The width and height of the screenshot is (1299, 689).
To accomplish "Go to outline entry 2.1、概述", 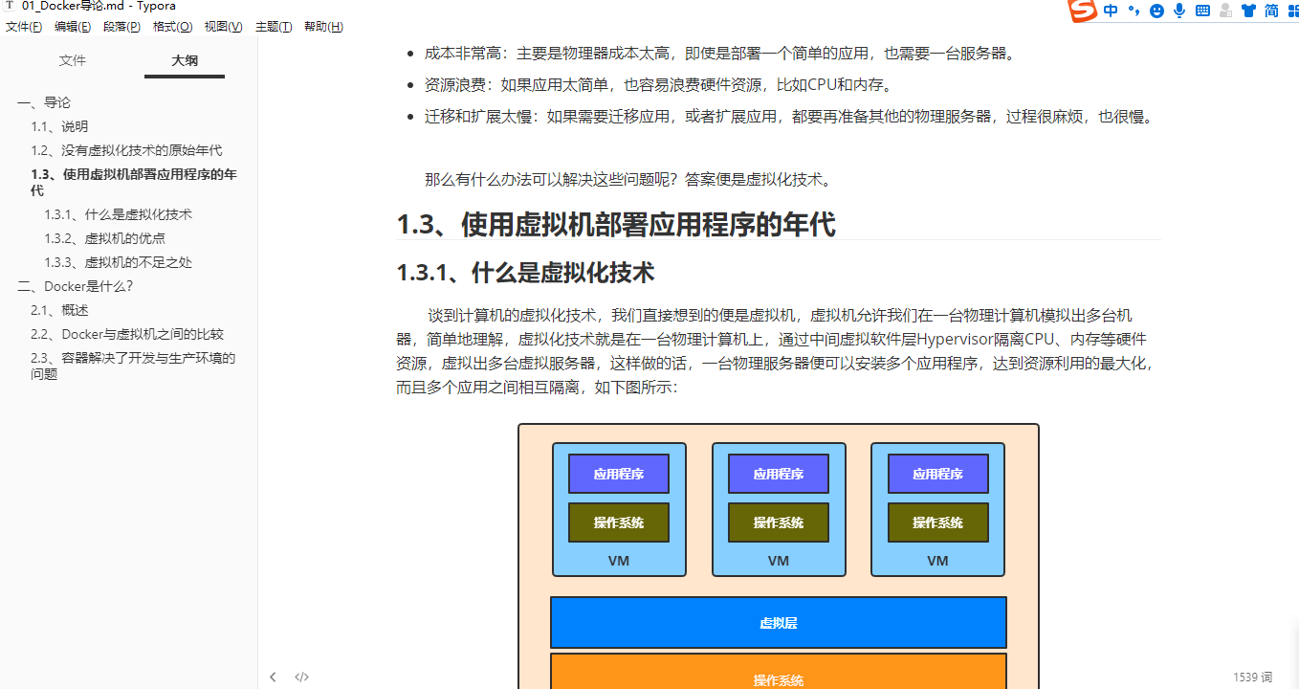I will [59, 310].
